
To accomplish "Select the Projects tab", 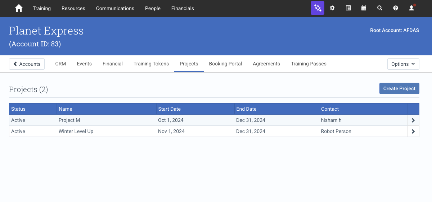I will (x=189, y=64).
